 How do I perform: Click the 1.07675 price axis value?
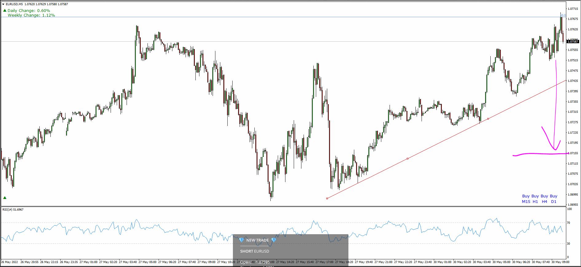coord(573,19)
